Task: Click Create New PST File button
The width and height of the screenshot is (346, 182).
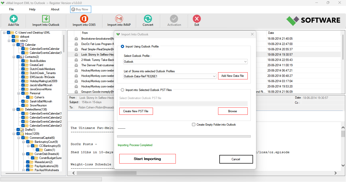Action: [x=136, y=111]
